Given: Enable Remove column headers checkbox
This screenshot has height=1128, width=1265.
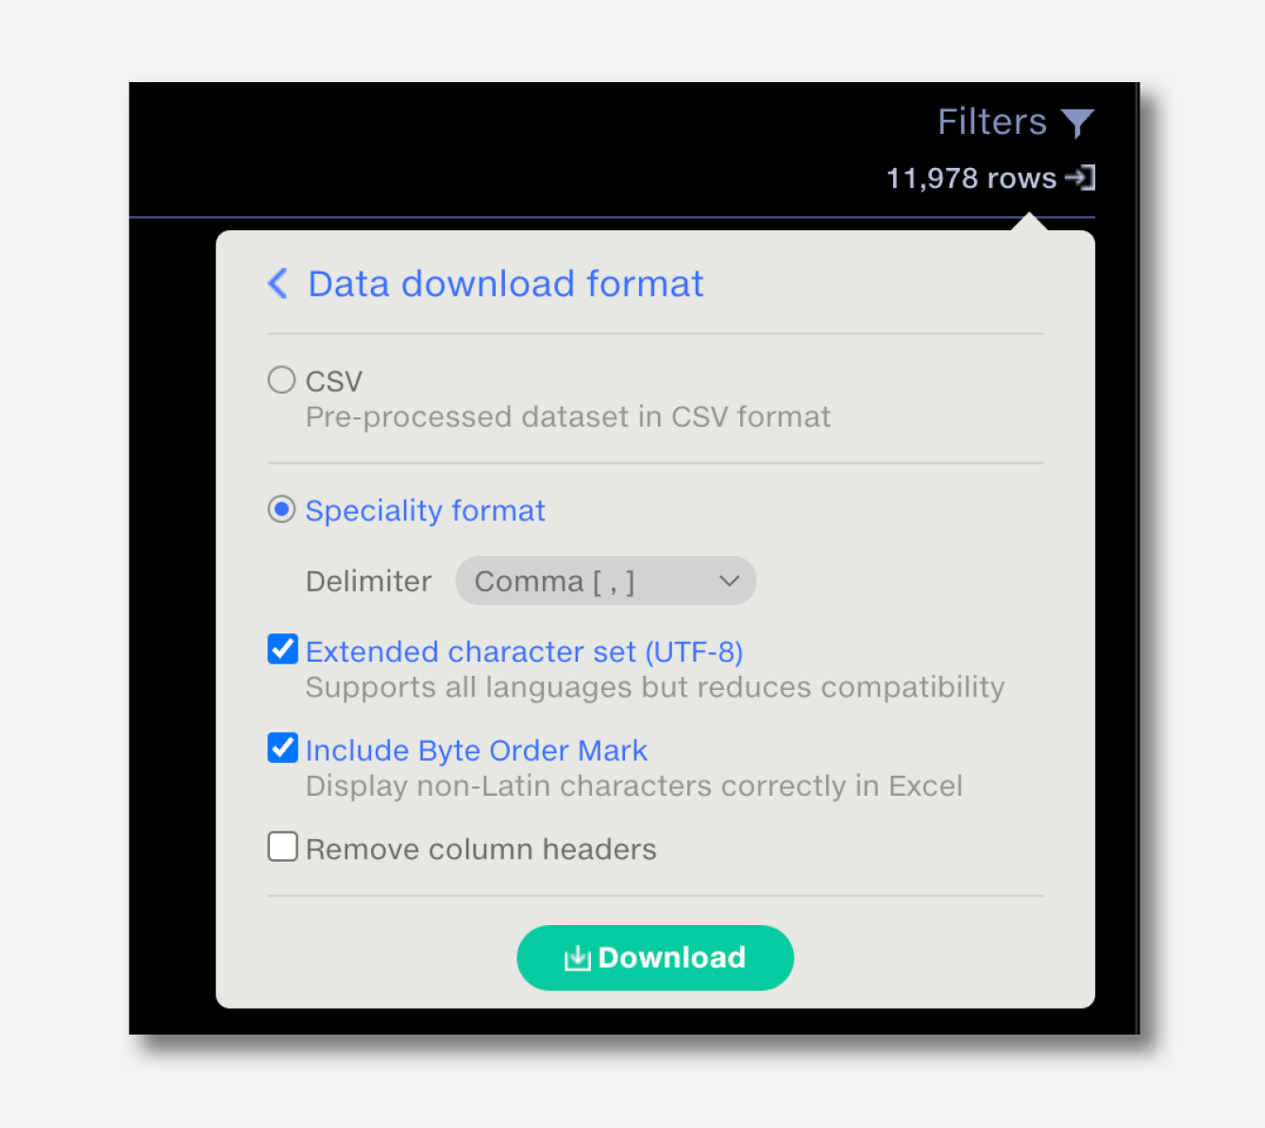Looking at the screenshot, I should pos(282,847).
